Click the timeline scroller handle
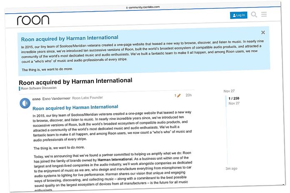 226,101
